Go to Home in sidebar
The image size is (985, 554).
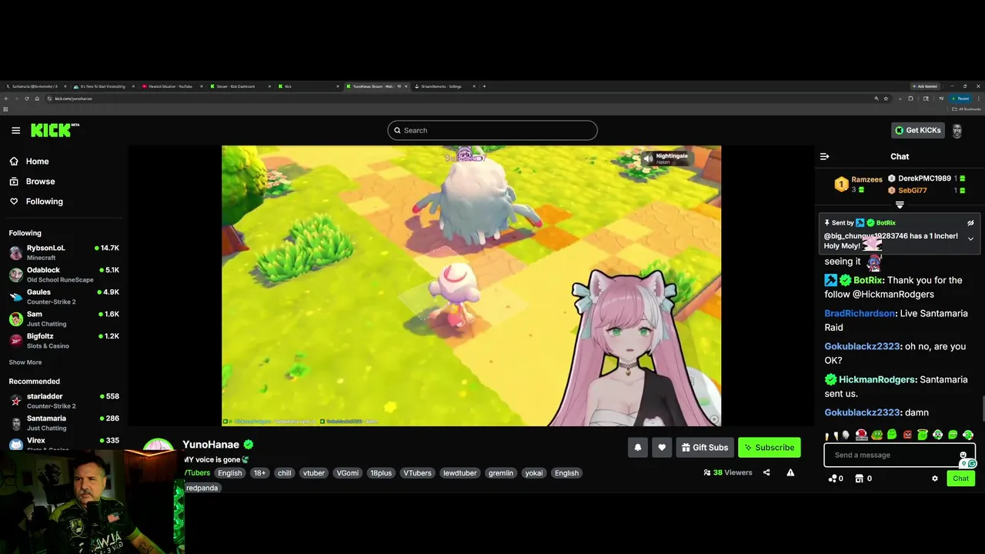pos(37,162)
